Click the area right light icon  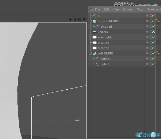pyautogui.click(x=94, y=37)
